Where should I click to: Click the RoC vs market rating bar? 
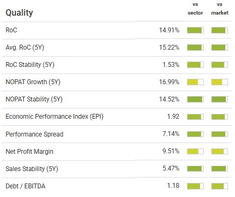pos(219,30)
